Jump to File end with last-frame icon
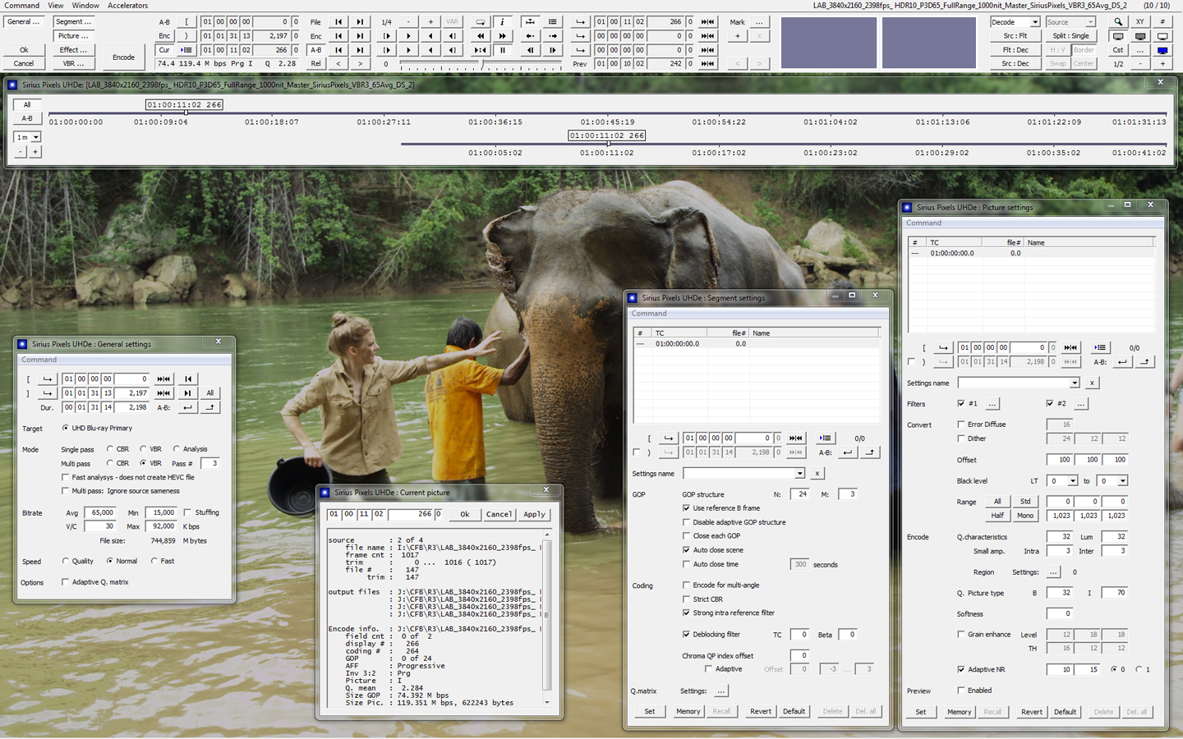This screenshot has width=1183, height=739. pyautogui.click(x=360, y=22)
